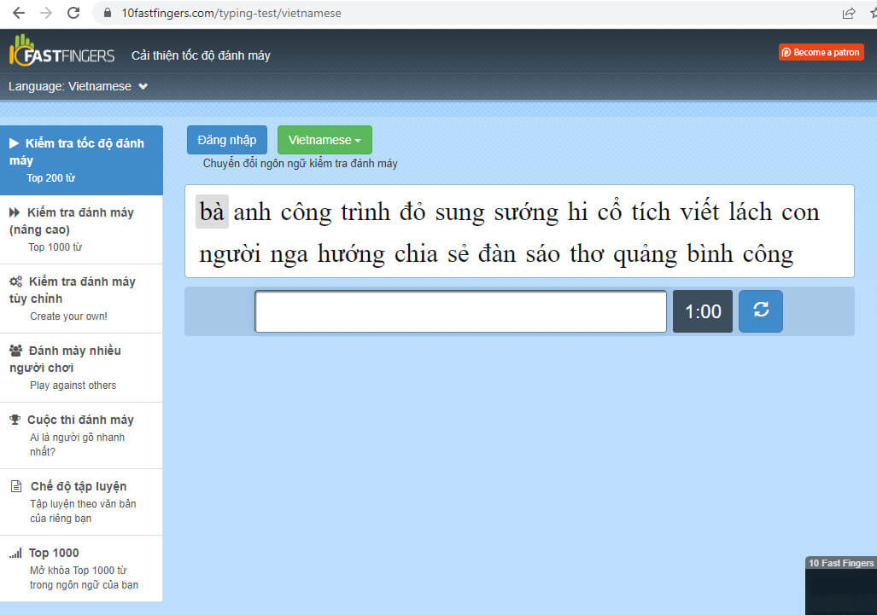
Task: Click 'Cải thiện tốc độ đánh máy' tagline
Action: tap(201, 55)
